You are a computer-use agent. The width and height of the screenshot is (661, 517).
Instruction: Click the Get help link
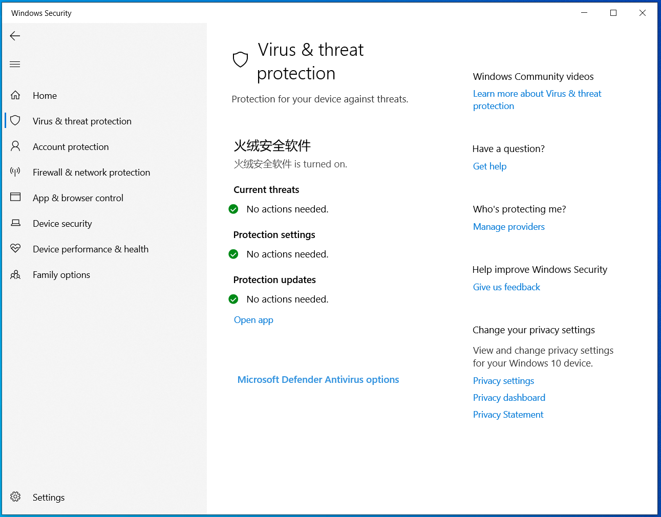489,166
